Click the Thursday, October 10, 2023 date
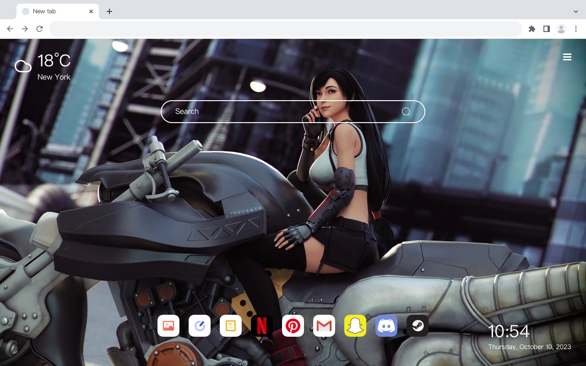 530,347
